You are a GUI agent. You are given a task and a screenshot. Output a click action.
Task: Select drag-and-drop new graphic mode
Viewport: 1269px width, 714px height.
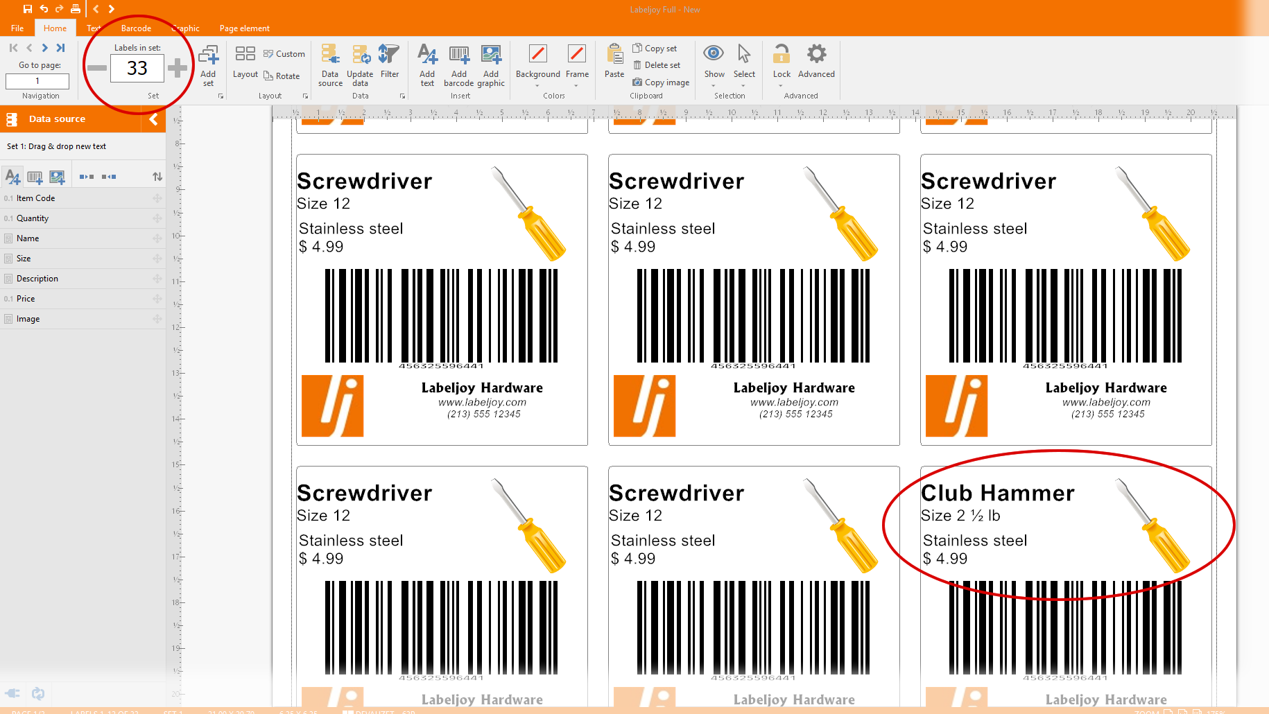point(57,177)
